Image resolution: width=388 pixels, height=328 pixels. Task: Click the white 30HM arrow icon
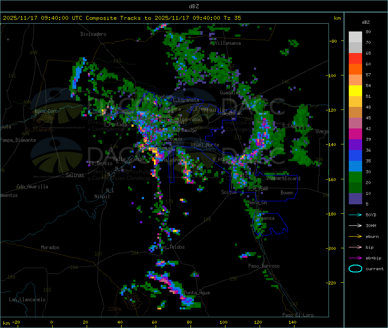pyautogui.click(x=355, y=225)
